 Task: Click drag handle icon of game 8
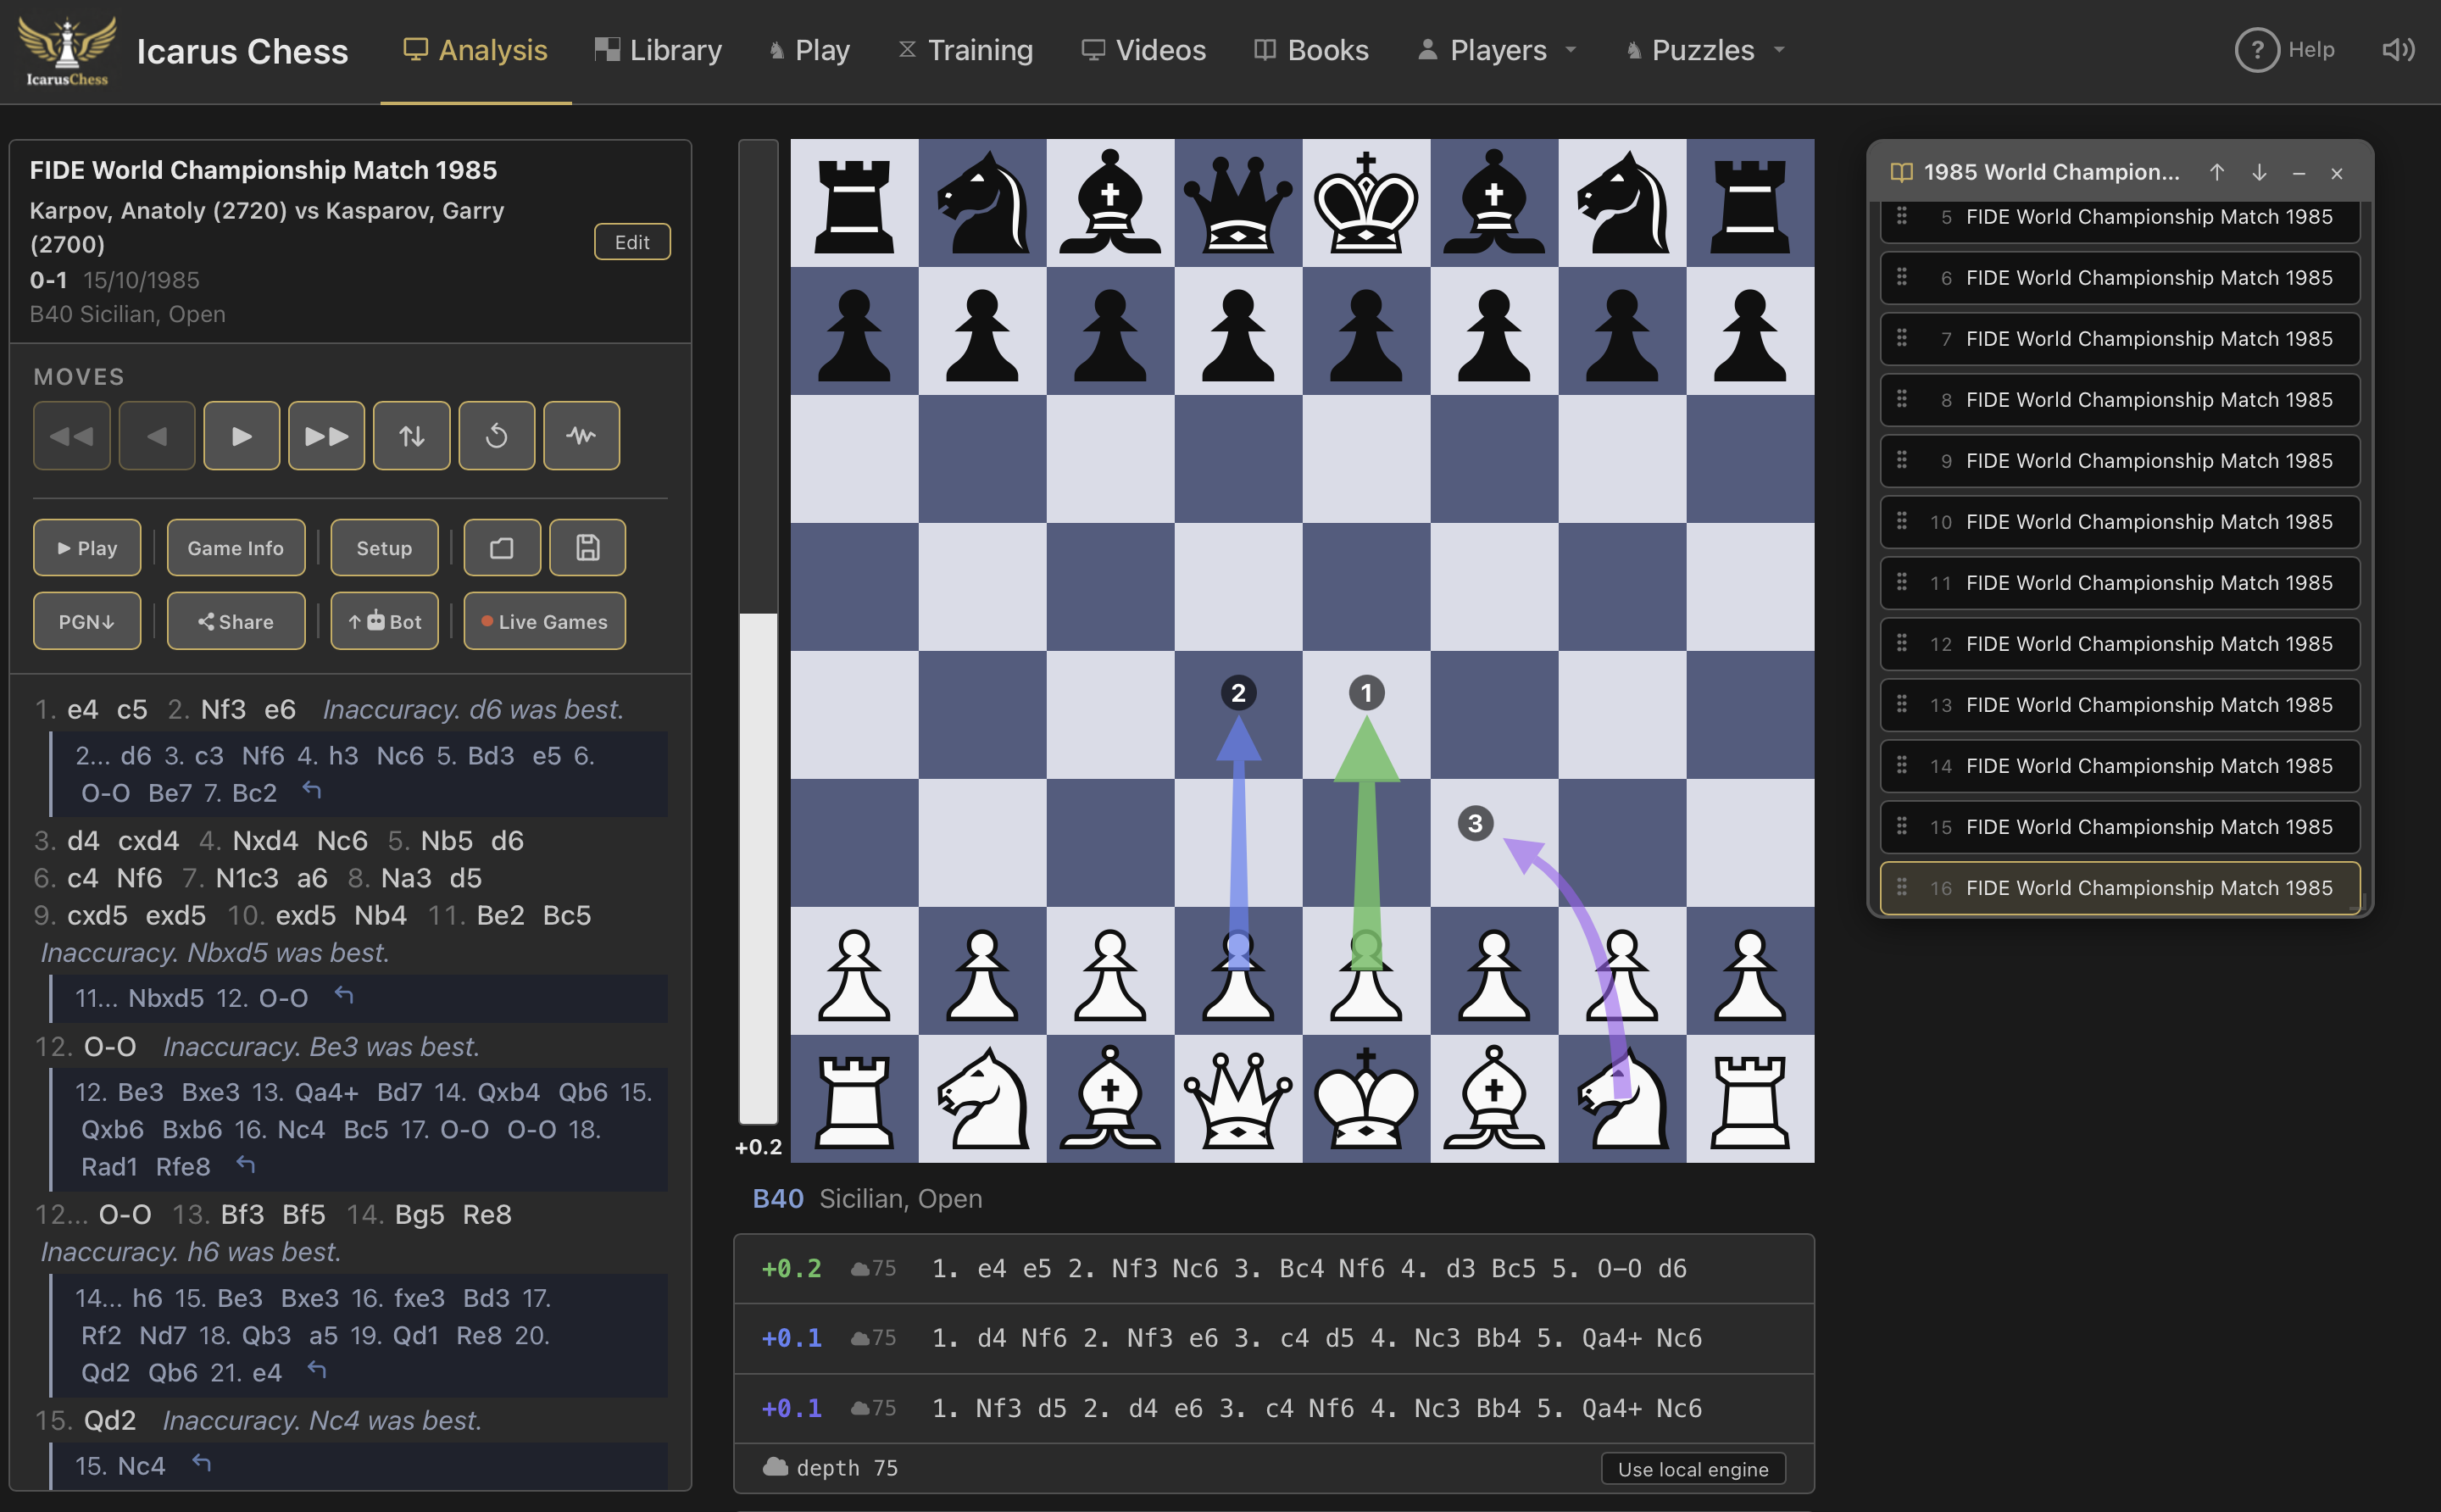point(1902,399)
